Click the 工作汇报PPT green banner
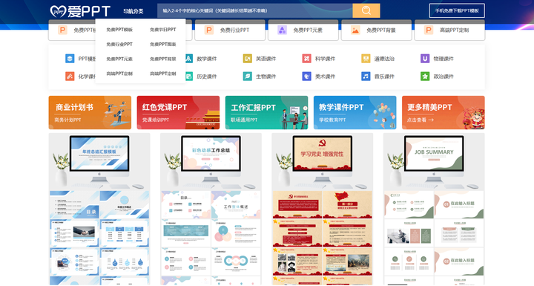Image resolution: width=534 pixels, height=286 pixels. tap(267, 112)
